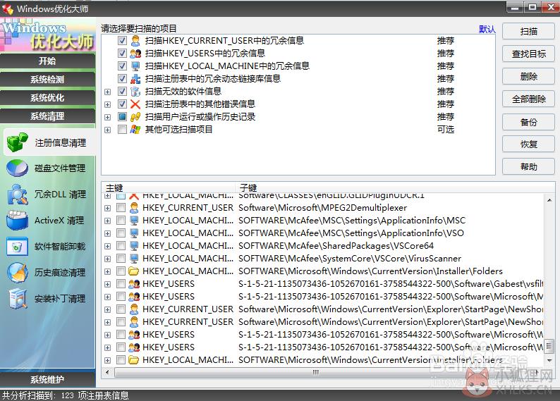Click results vertical scrollbar thumb
560x401 pixels.
click(x=549, y=347)
